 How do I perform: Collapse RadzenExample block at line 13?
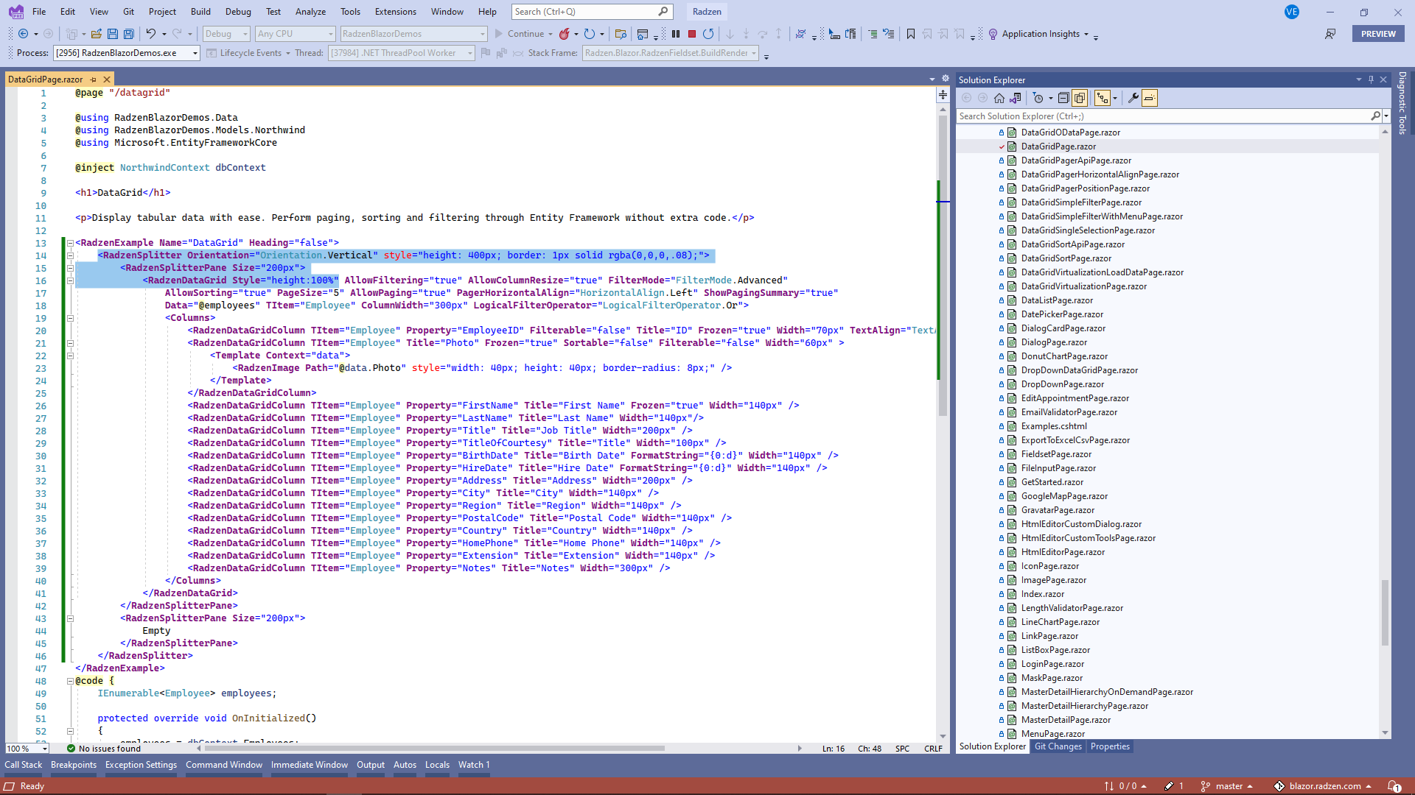[70, 243]
